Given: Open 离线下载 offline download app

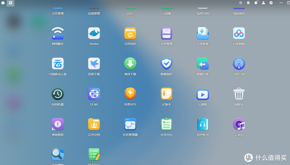Looking at the screenshot, I should tap(130, 64).
